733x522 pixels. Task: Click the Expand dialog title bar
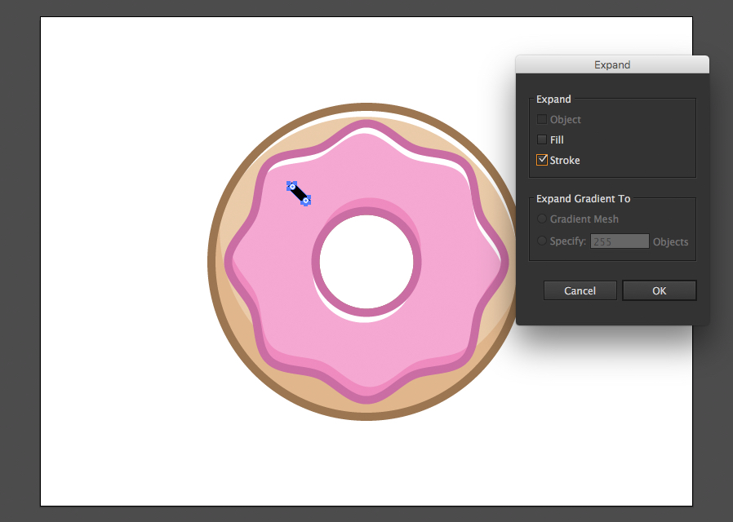612,65
